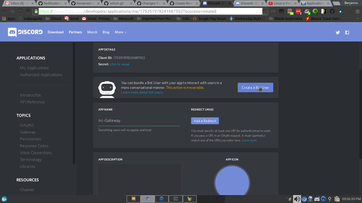The image size is (362, 203).
Task: Click the stacked layers extension icon with 10 badge
Action: 290,11
